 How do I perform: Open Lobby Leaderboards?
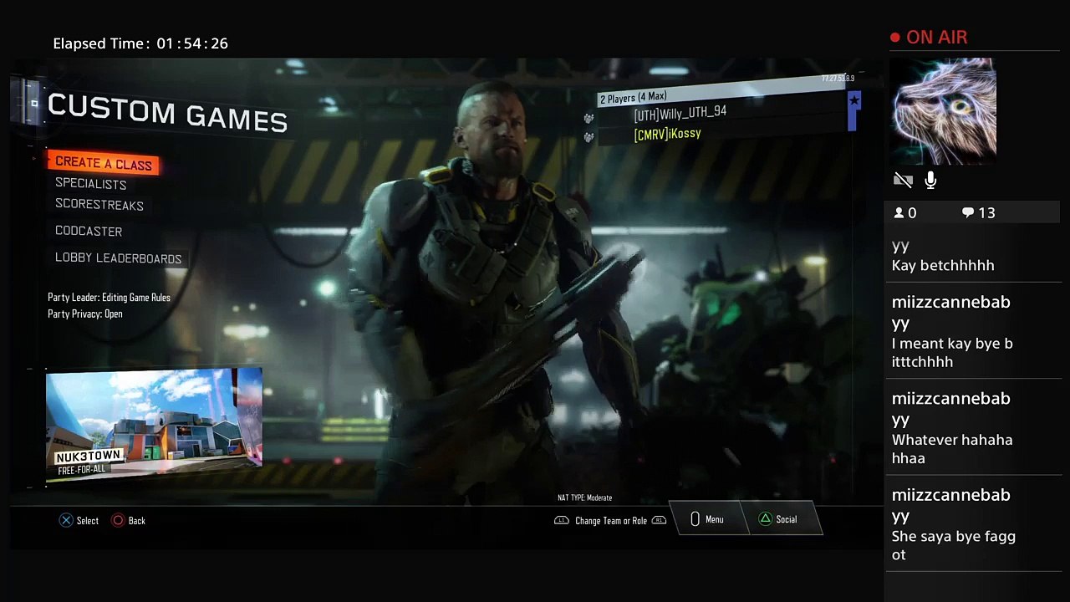coord(118,258)
